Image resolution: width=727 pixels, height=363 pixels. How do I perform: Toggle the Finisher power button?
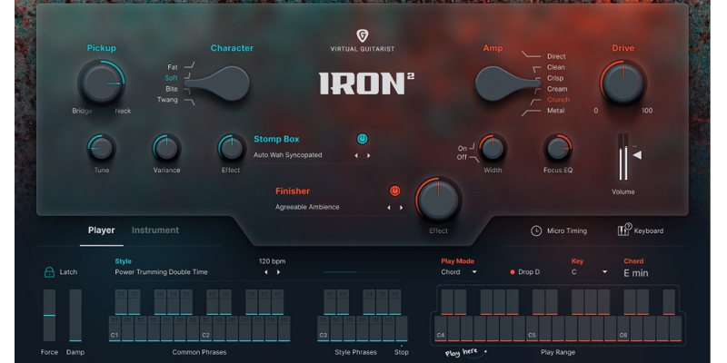(x=394, y=191)
